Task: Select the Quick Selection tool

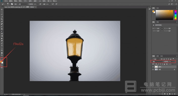Action: 2,17
